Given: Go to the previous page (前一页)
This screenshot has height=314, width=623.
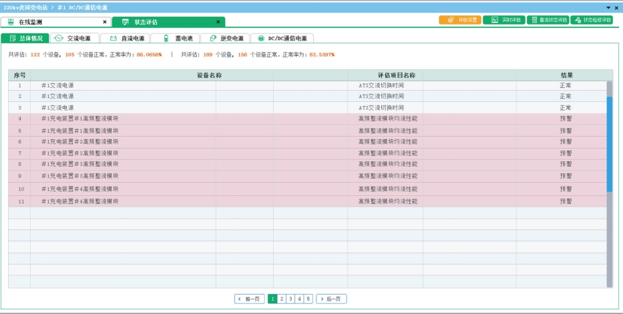Looking at the screenshot, I should click(250, 299).
